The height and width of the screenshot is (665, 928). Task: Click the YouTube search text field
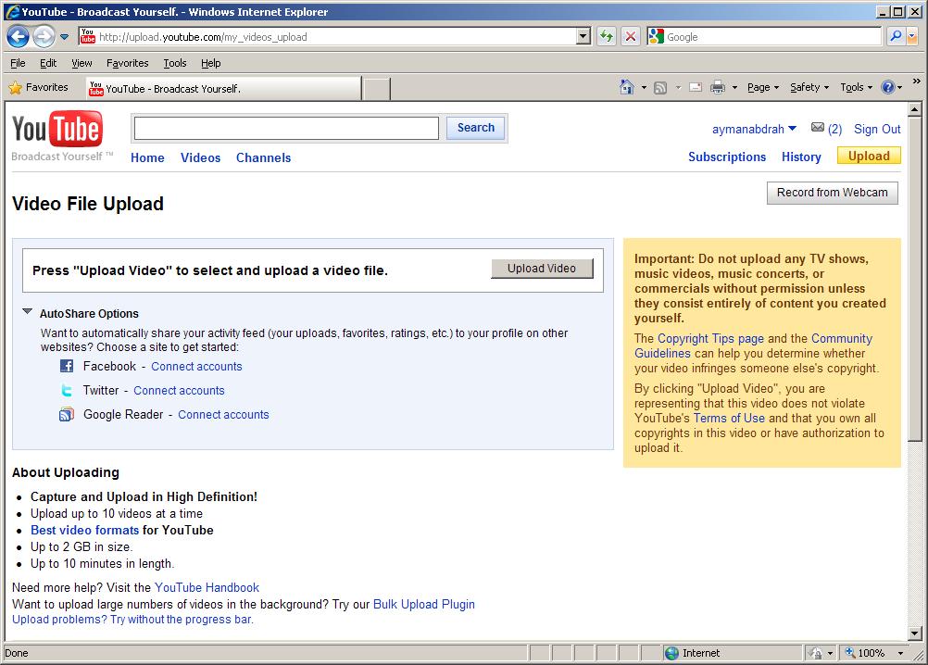tap(286, 129)
